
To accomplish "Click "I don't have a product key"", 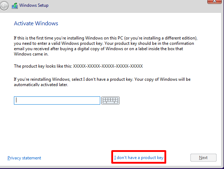I will click(x=139, y=158).
